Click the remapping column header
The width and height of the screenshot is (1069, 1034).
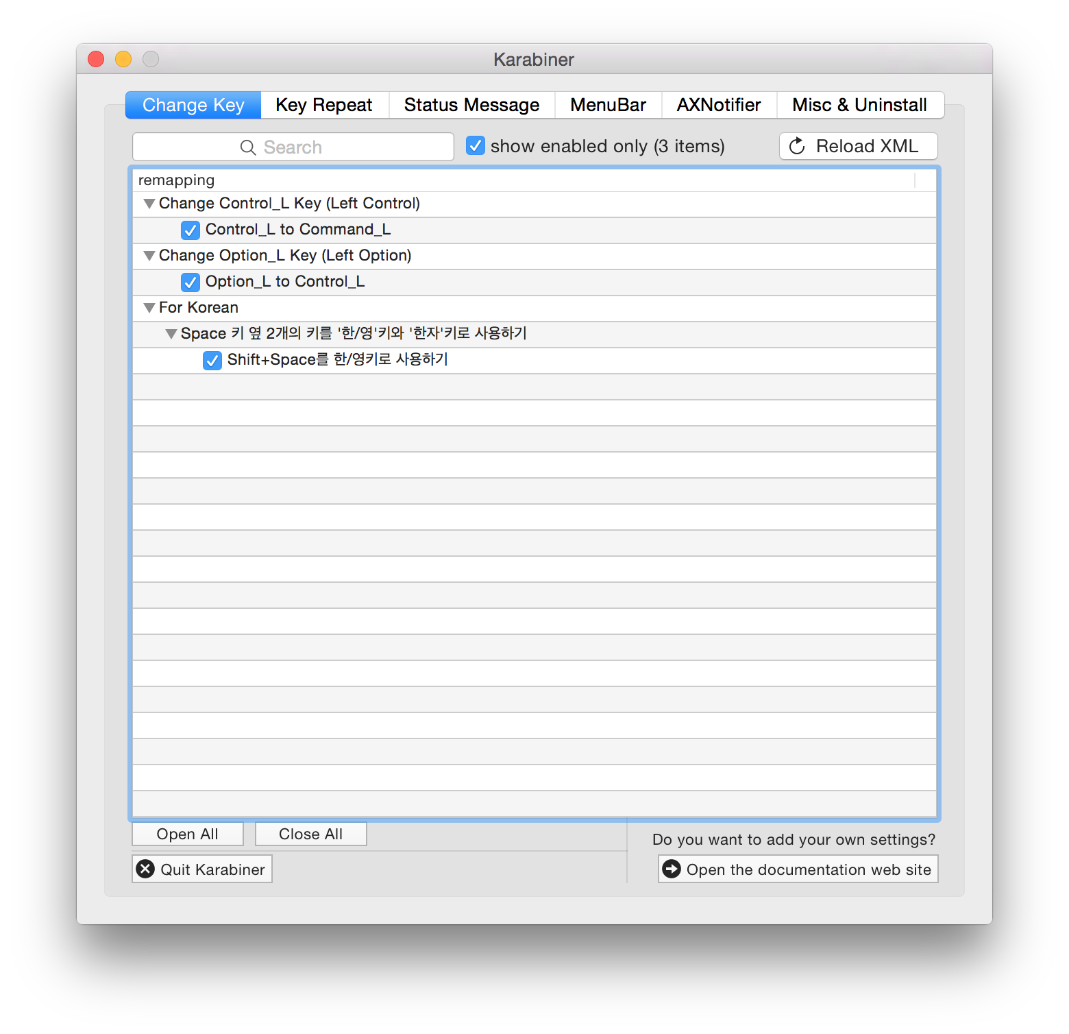point(524,180)
